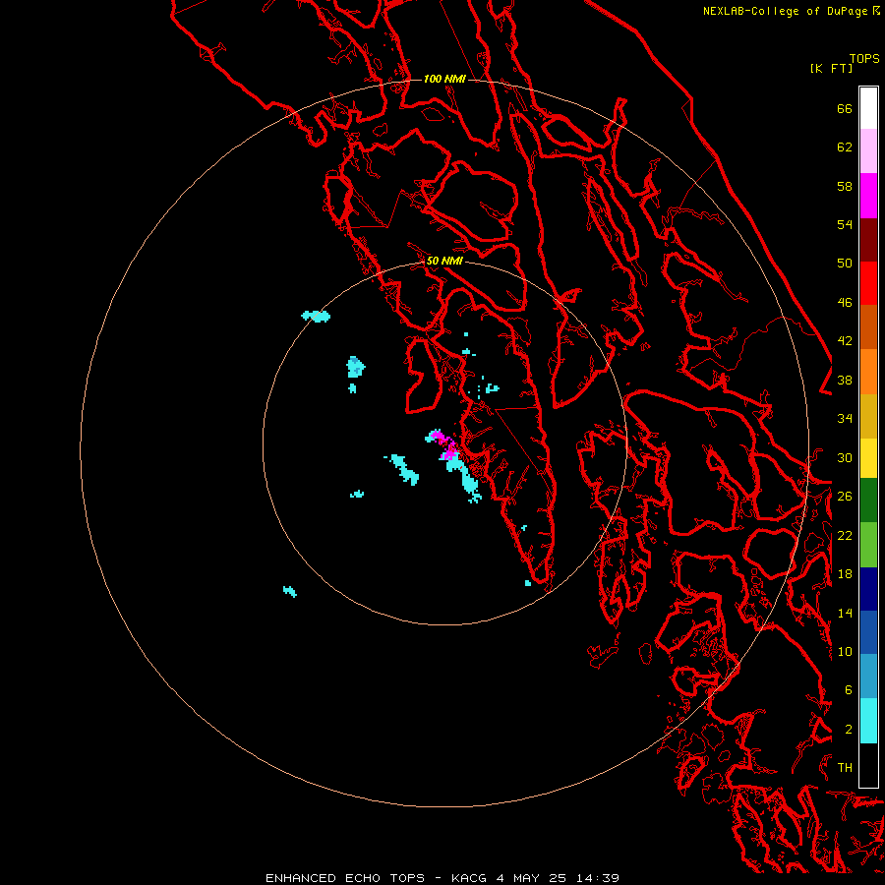Click the legend value 34
Viewport: 885px width, 885px height.
coord(845,419)
